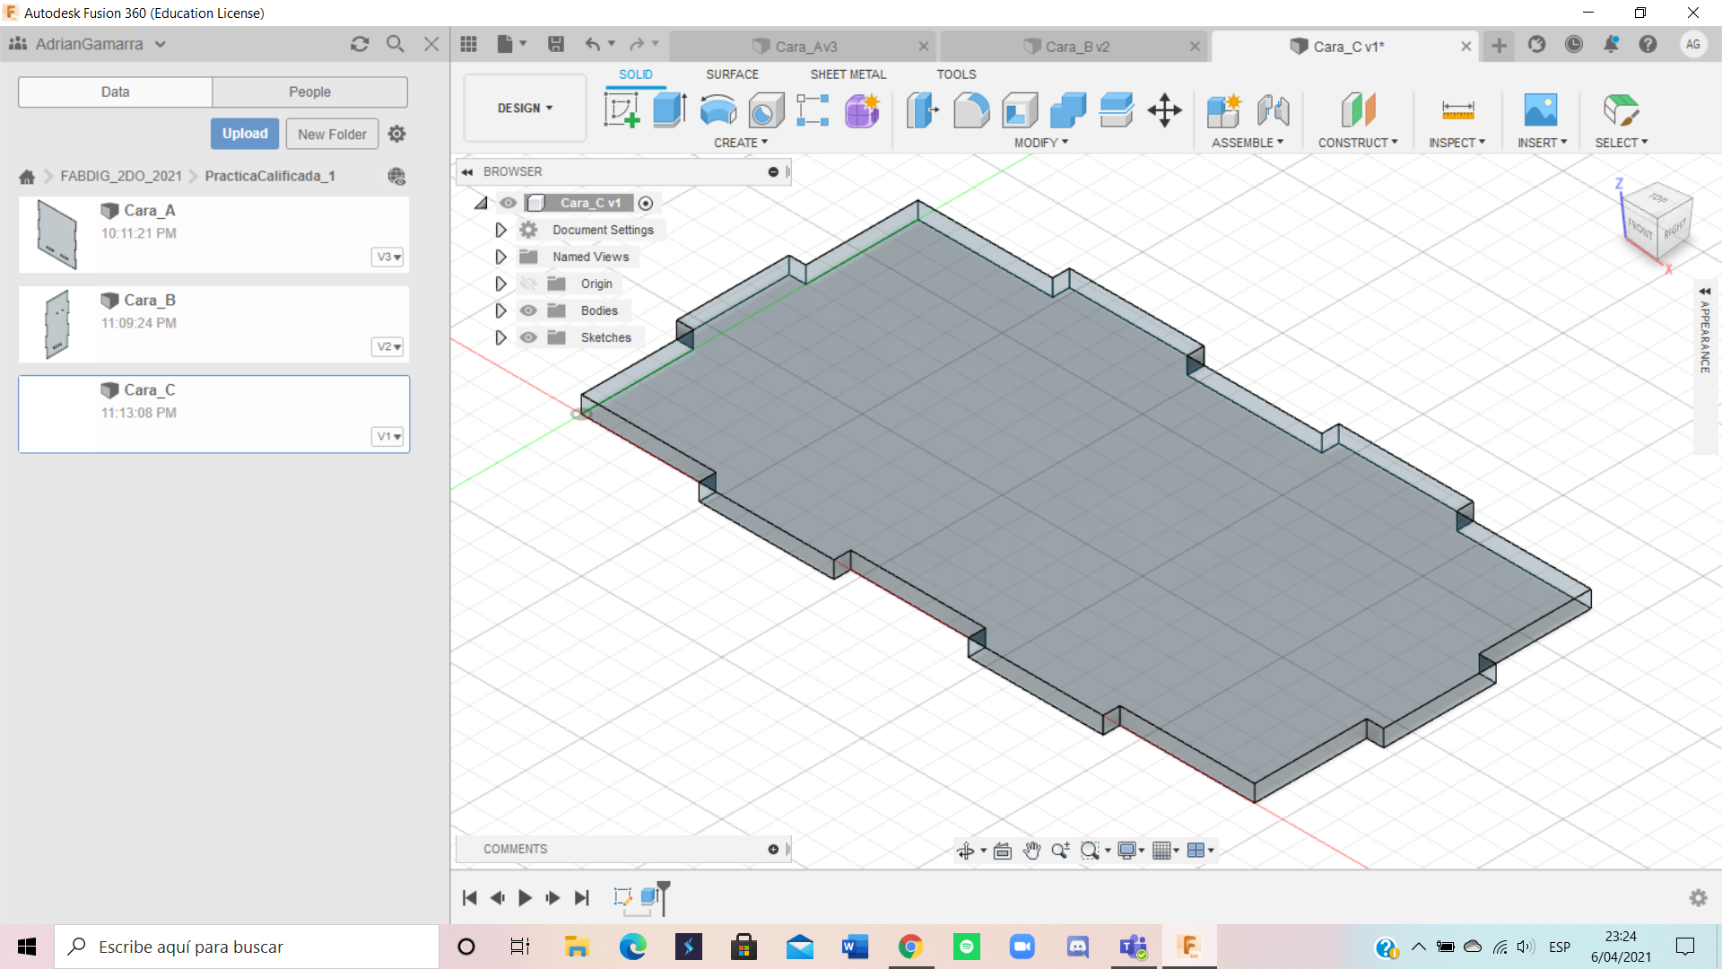
Task: Click the Extrude feature in the timeline
Action: [x=651, y=897]
